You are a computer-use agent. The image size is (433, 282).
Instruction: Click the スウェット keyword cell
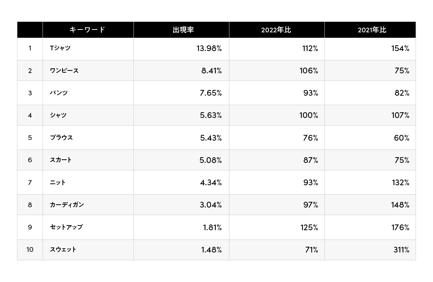pos(63,249)
